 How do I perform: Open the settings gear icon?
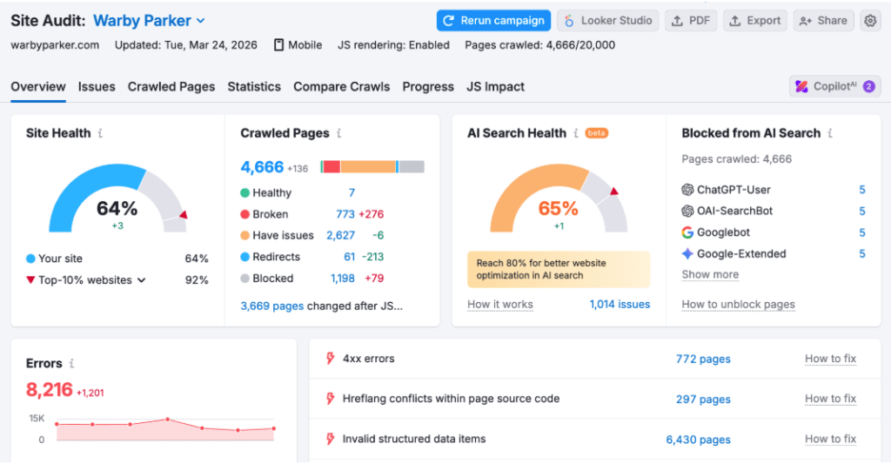870,21
